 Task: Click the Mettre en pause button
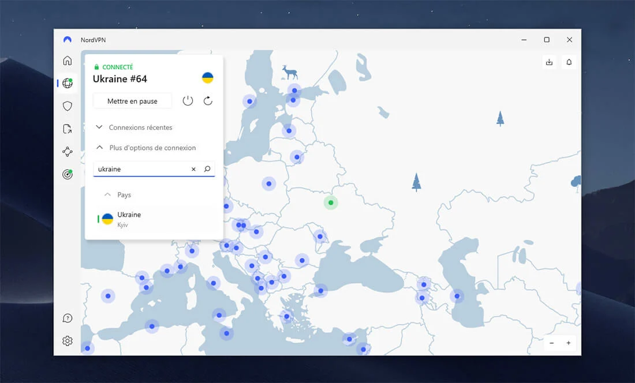click(x=132, y=101)
